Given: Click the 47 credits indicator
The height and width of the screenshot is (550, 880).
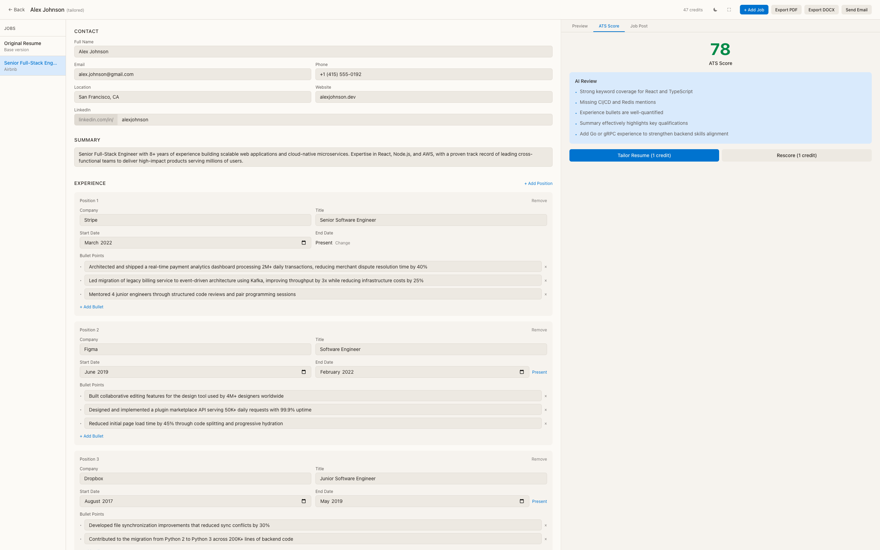Looking at the screenshot, I should [693, 10].
